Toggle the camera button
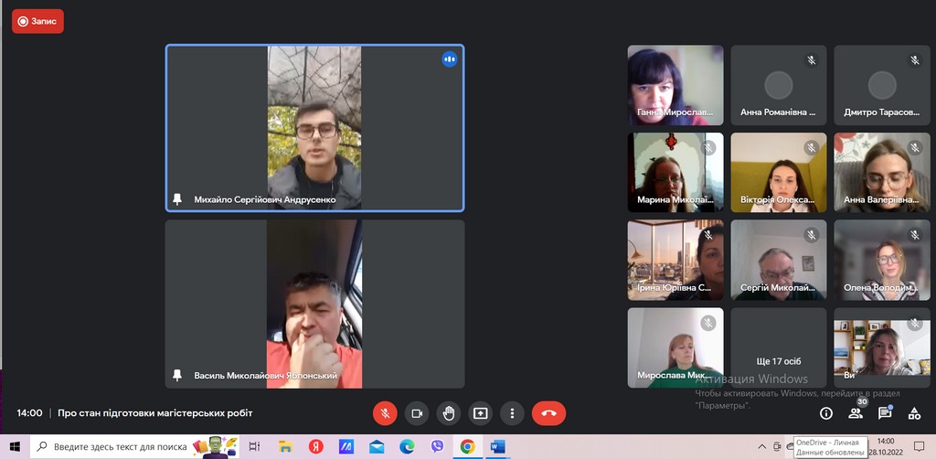This screenshot has height=459, width=936. (417, 413)
